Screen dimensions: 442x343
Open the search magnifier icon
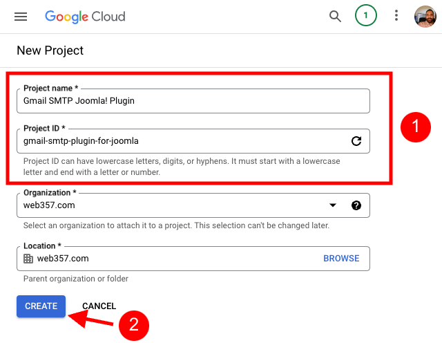pos(335,17)
